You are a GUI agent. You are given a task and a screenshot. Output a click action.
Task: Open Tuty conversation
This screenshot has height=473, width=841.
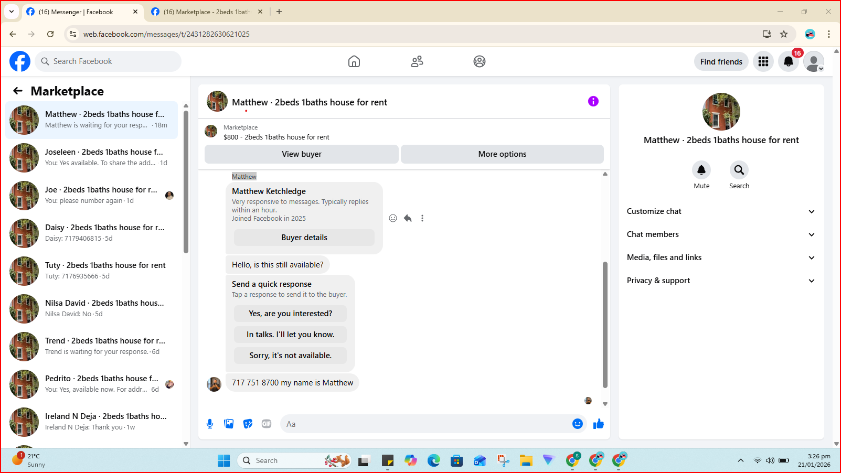[92, 271]
